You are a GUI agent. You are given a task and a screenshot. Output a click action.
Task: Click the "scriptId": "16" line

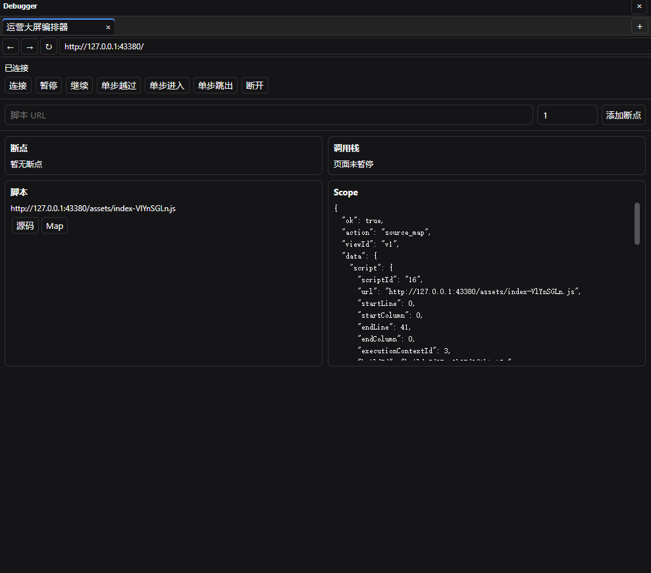(390, 280)
